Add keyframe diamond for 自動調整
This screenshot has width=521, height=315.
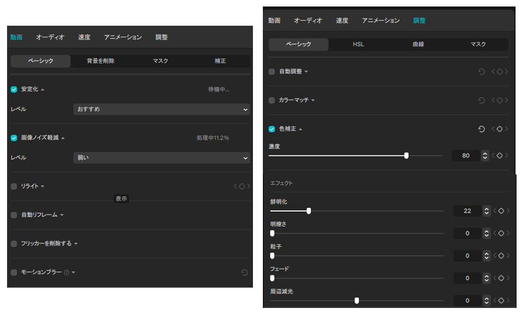coord(499,72)
